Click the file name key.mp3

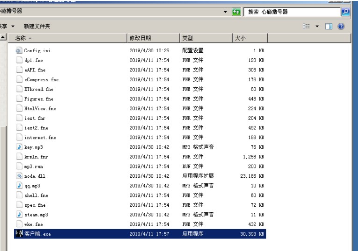click(34, 147)
